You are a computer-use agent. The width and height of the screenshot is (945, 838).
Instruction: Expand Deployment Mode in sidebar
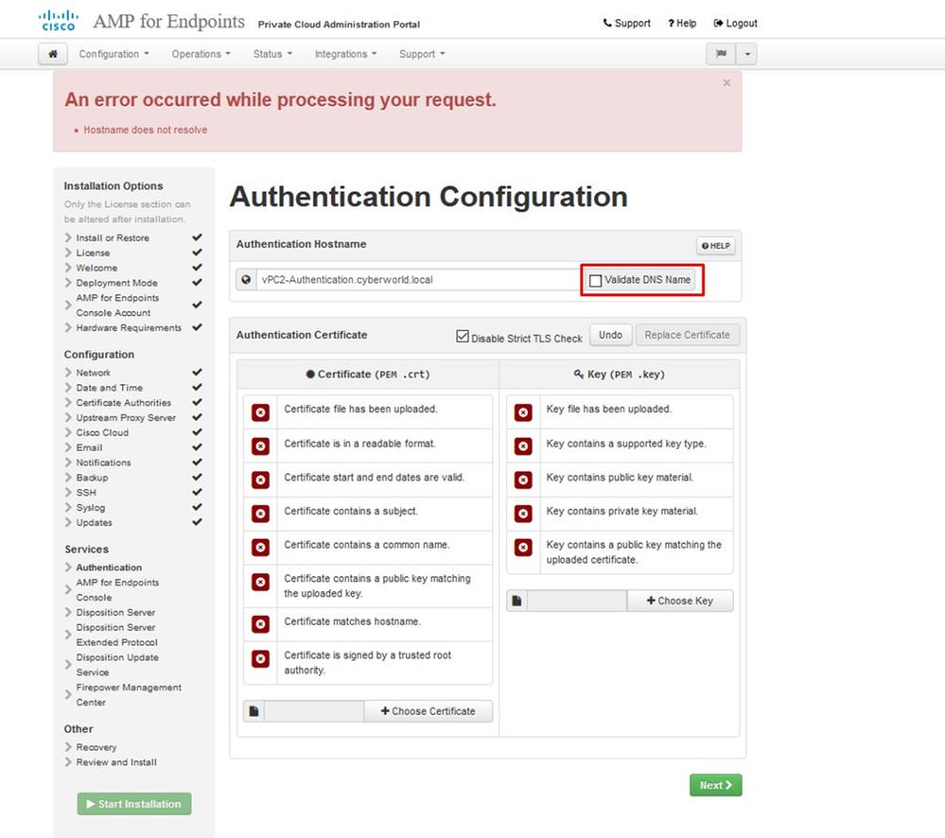(116, 283)
